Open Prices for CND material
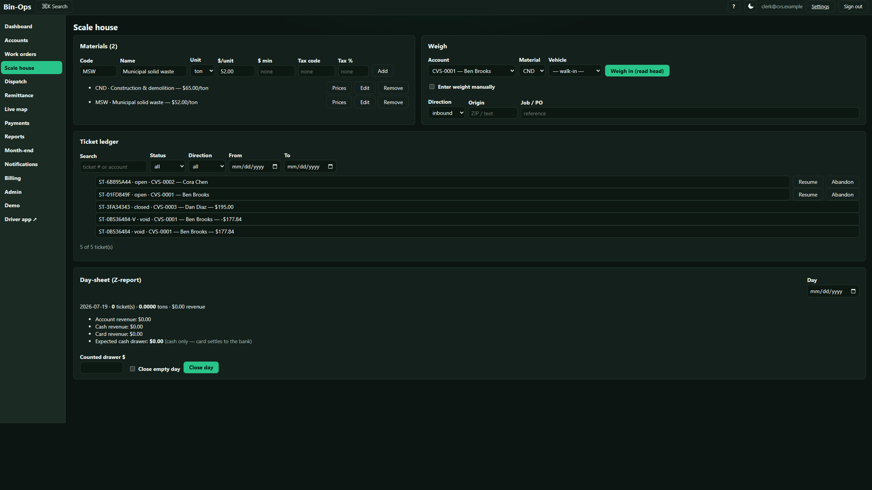The width and height of the screenshot is (872, 490). [339, 88]
